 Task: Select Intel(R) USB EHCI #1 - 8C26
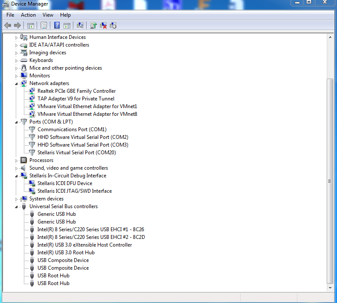pos(91,229)
